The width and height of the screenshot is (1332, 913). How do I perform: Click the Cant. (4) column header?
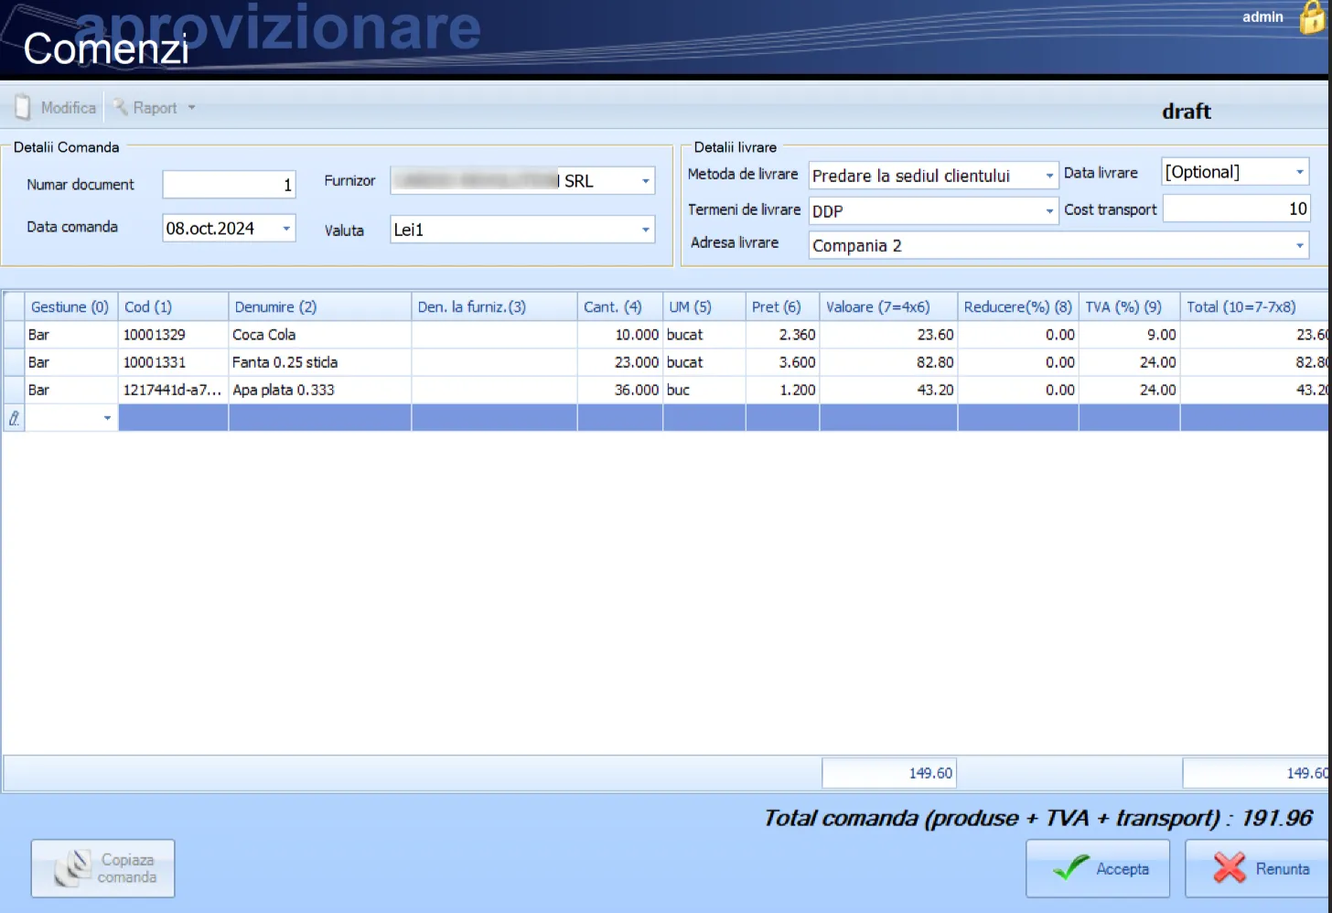(x=619, y=306)
